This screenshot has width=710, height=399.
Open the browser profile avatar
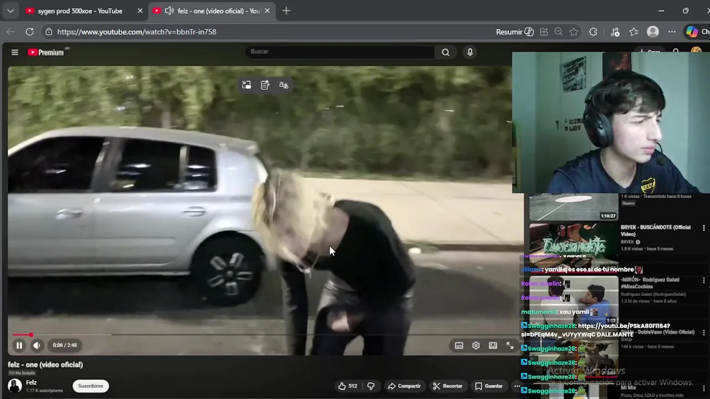tap(653, 32)
